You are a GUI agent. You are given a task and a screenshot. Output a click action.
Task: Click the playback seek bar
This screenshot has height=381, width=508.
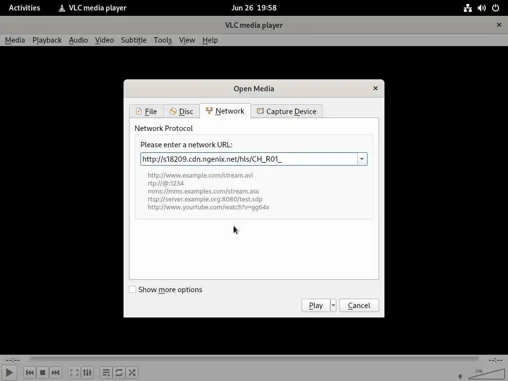tap(254, 359)
